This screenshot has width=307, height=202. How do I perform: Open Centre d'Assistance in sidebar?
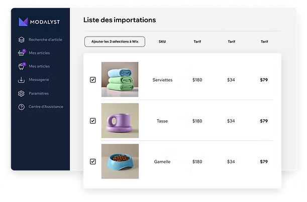[x=46, y=107]
